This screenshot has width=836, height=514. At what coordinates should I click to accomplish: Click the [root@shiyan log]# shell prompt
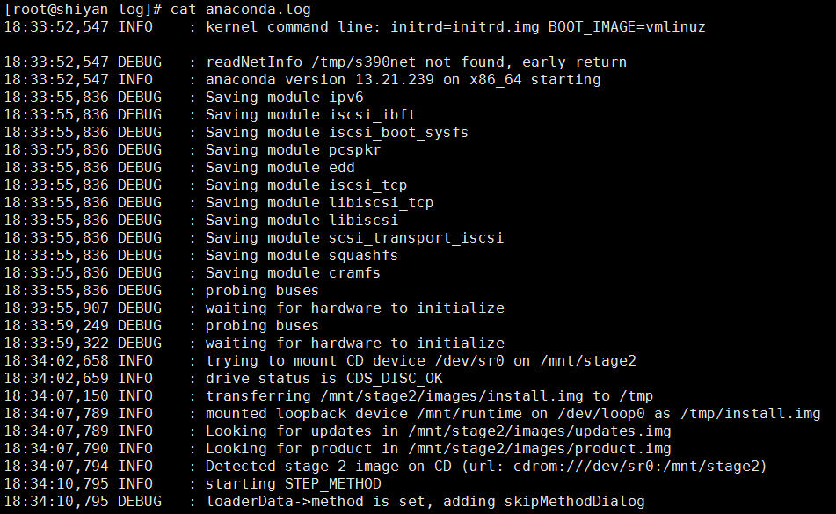tap(83, 10)
